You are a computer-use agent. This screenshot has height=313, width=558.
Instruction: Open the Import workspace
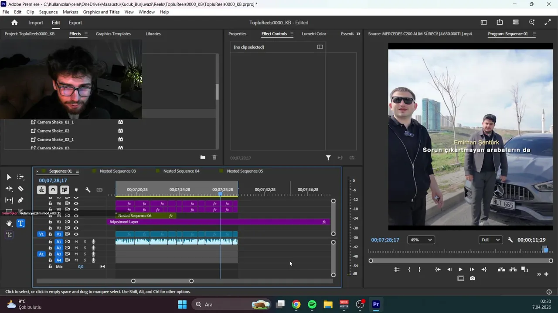pos(36,23)
